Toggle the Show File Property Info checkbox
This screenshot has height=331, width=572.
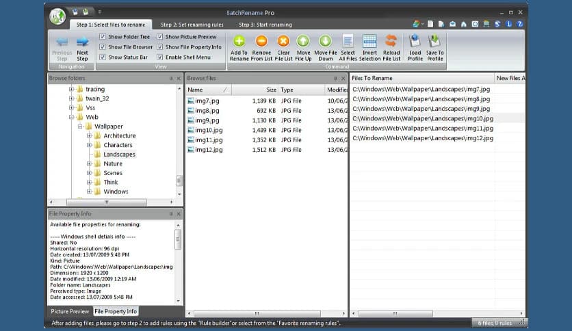[160, 47]
